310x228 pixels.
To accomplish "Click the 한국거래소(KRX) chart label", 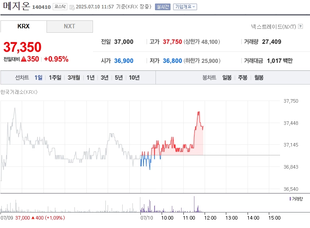I will 19,92.
